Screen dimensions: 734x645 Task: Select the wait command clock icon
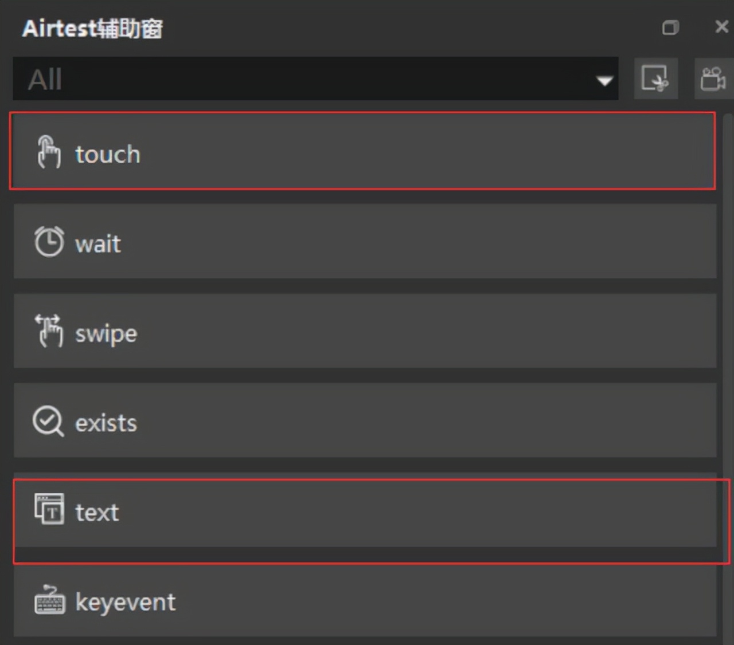click(x=49, y=241)
